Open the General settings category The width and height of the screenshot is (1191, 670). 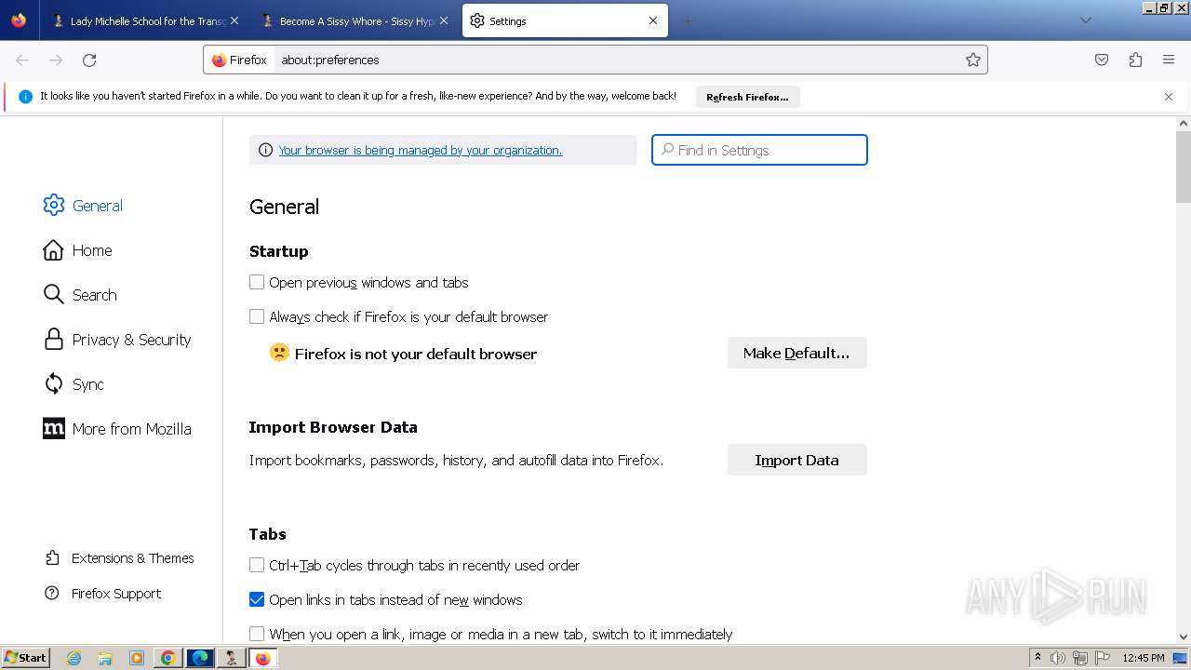point(83,206)
